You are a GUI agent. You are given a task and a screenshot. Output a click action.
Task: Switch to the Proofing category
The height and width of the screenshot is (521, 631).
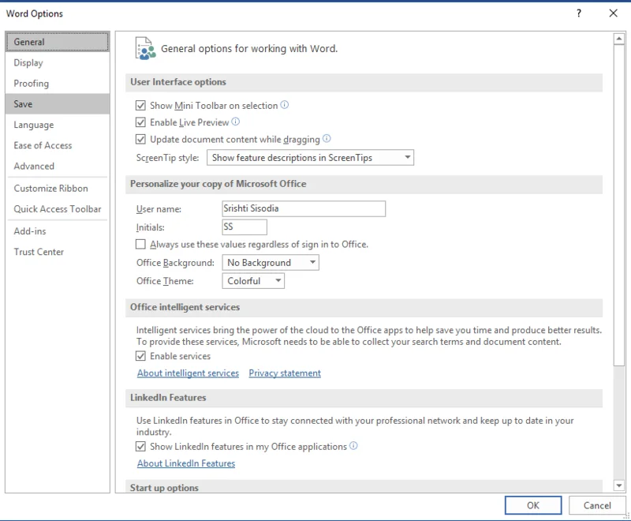pyautogui.click(x=35, y=83)
